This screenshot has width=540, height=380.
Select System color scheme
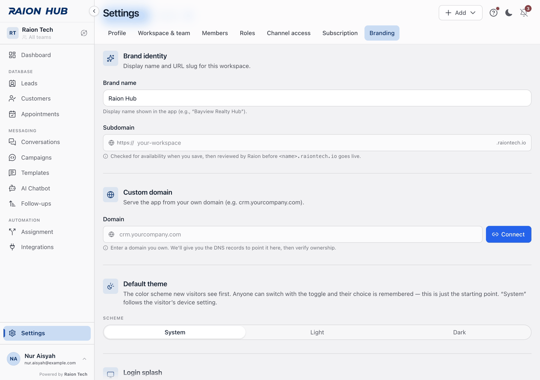175,332
